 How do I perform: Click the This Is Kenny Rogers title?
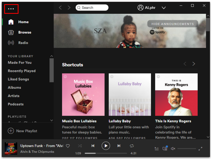pyautogui.click(x=173, y=121)
